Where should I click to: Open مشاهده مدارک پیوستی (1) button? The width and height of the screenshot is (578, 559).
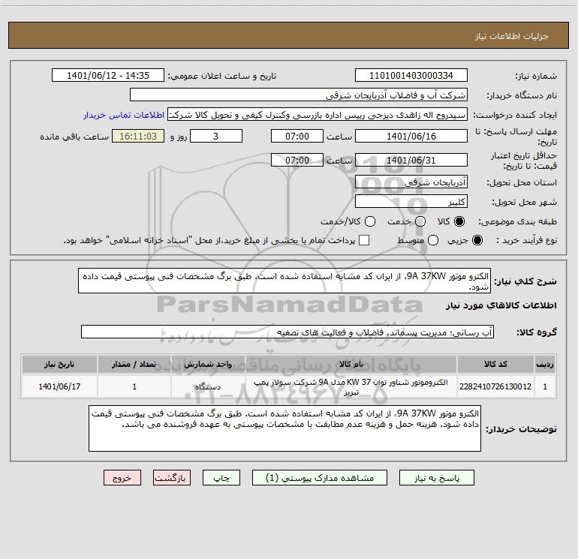pyautogui.click(x=320, y=478)
